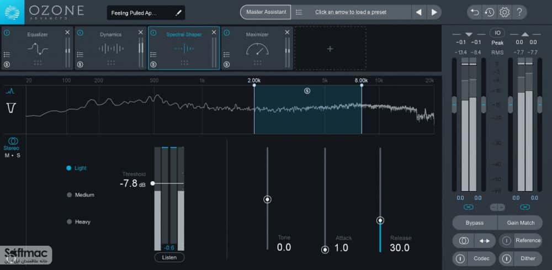Open Equalizer module presets list

[6, 54]
